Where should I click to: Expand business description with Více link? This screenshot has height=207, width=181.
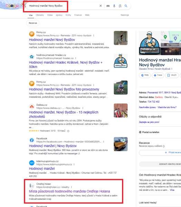click(172, 190)
